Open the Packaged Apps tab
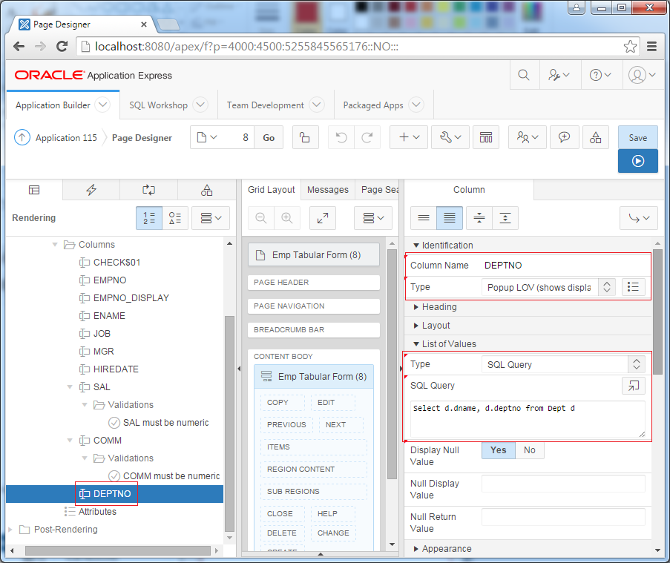The width and height of the screenshot is (670, 563). (373, 105)
